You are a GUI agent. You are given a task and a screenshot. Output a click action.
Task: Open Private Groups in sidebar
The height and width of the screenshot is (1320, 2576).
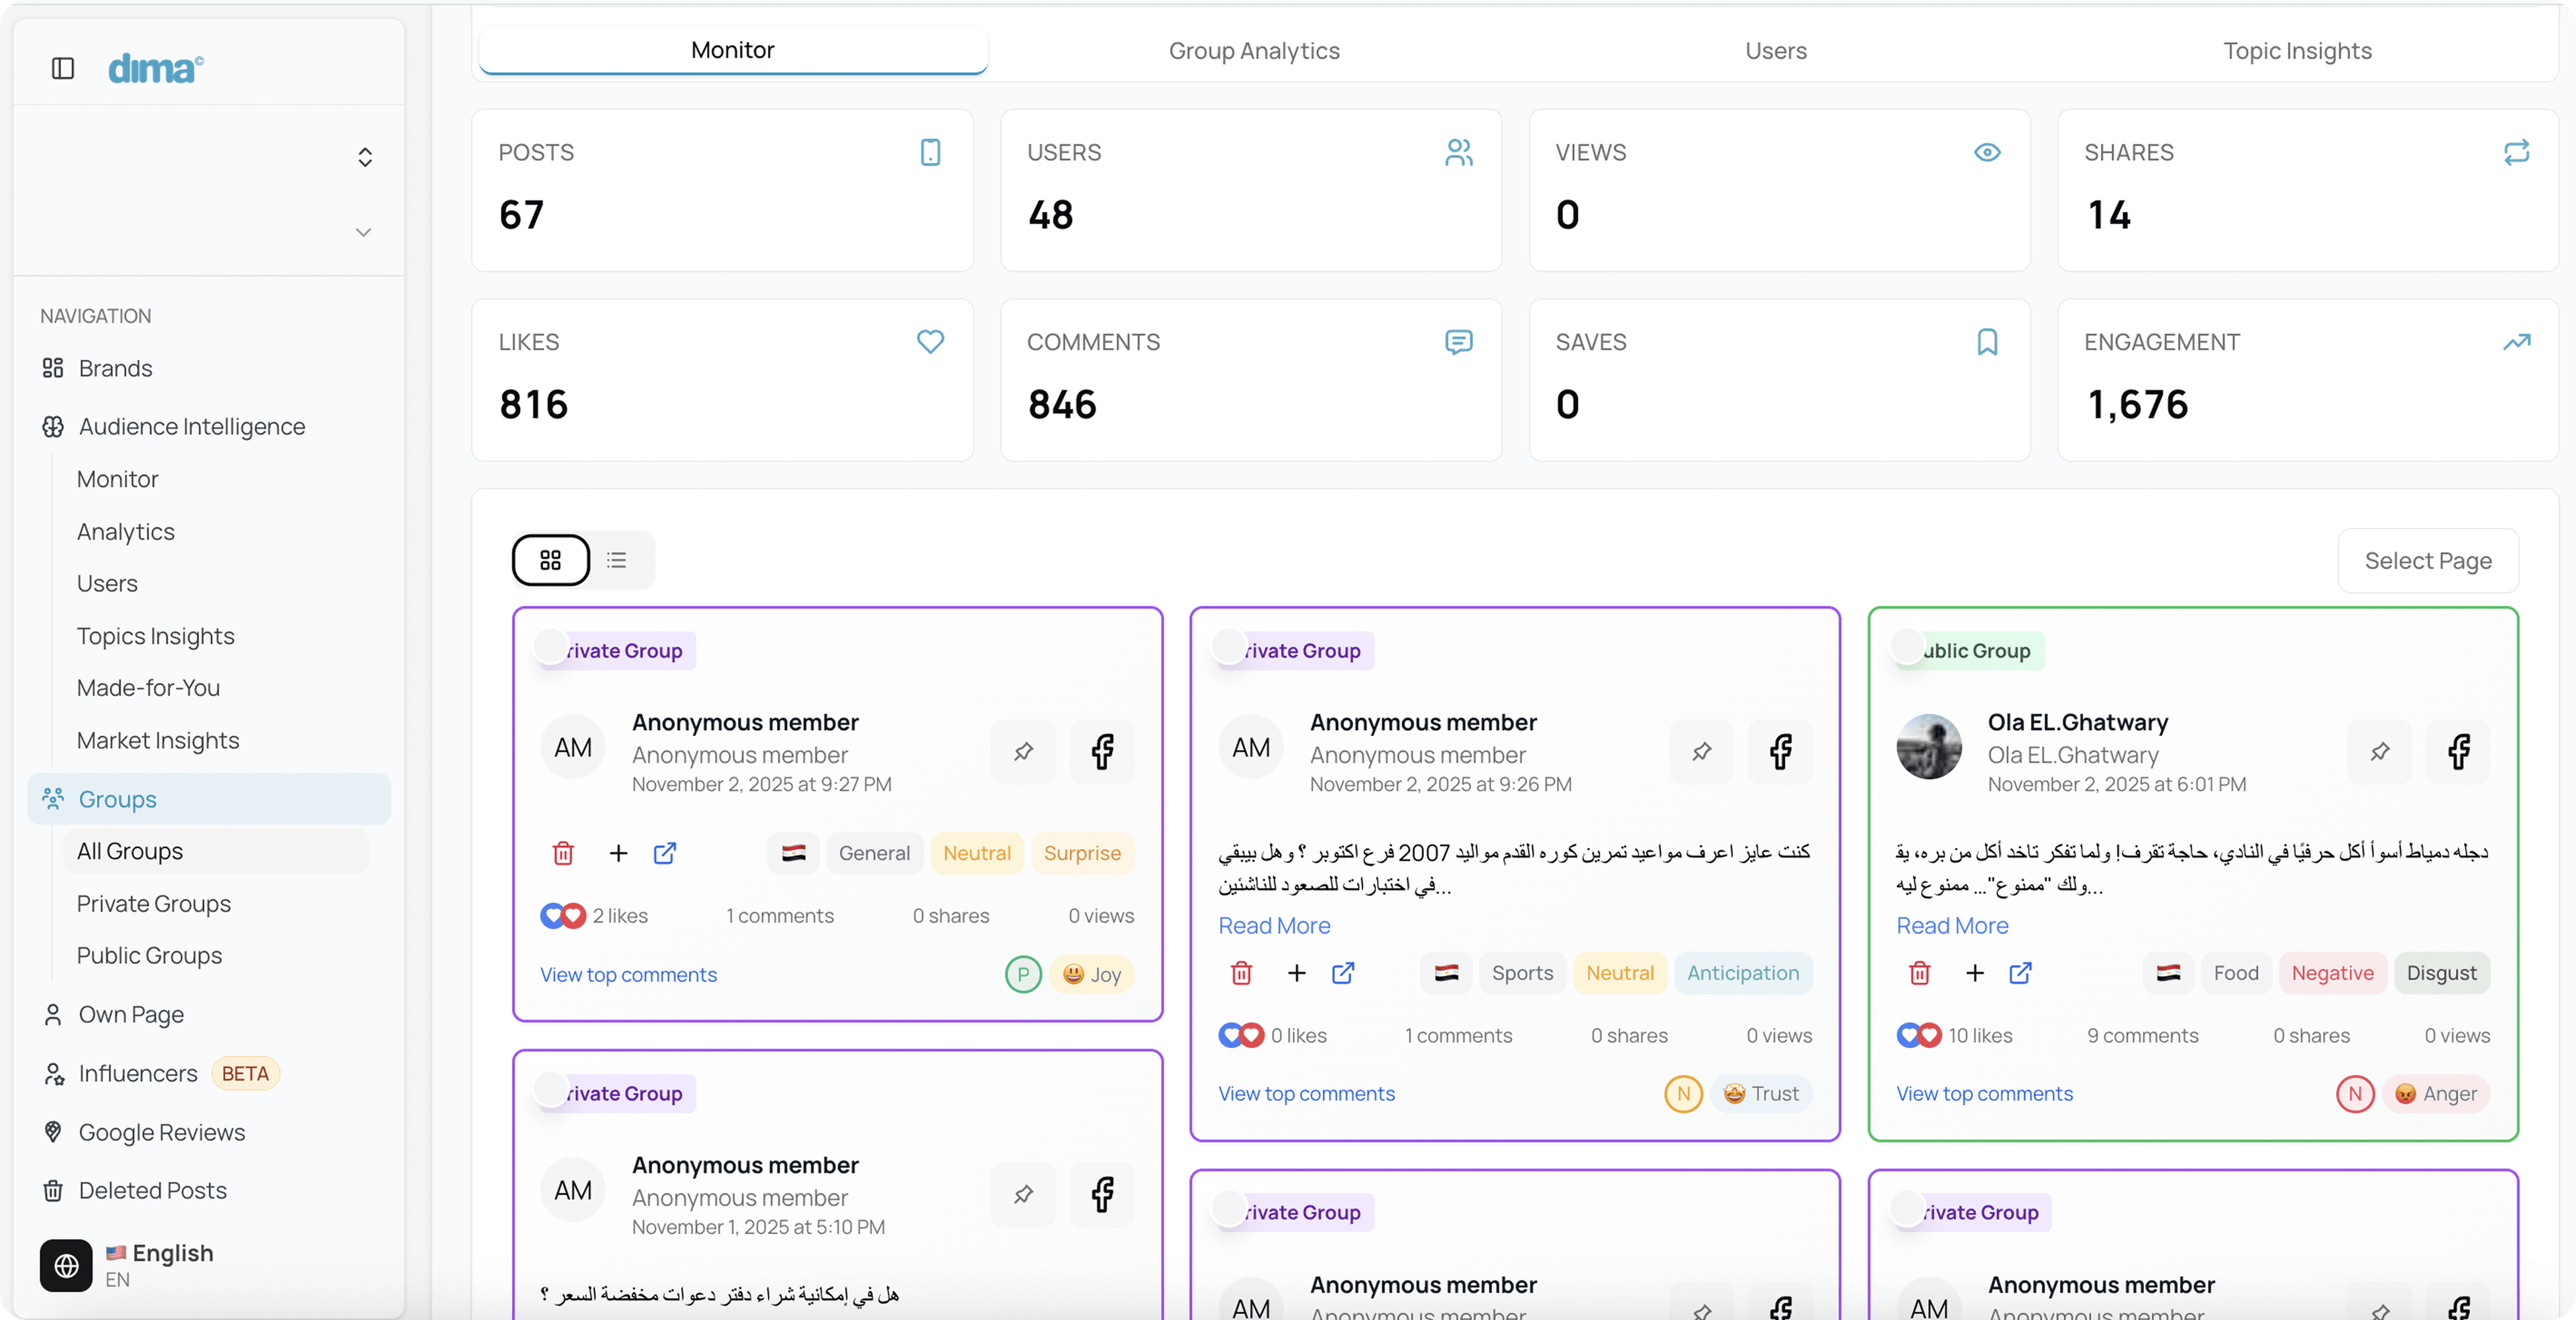tap(154, 903)
